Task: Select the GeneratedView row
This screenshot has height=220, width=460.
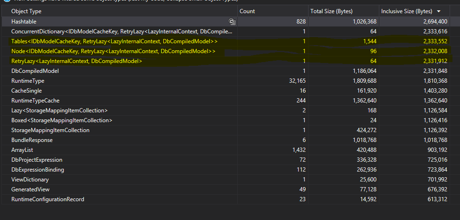Action: [x=226, y=189]
